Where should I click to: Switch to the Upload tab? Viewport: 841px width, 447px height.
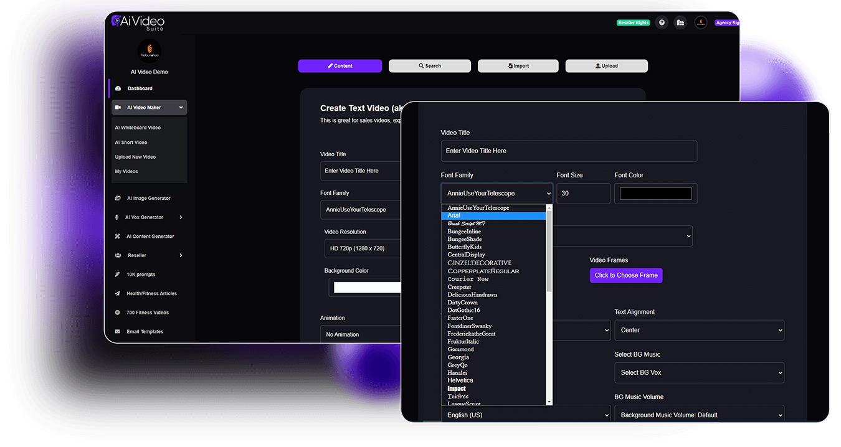coord(607,66)
